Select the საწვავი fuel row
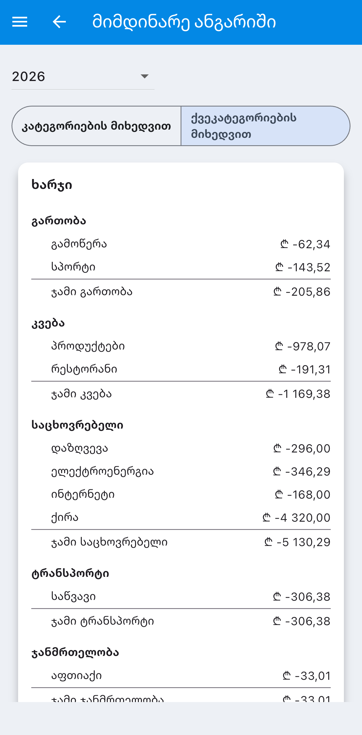 tap(181, 597)
